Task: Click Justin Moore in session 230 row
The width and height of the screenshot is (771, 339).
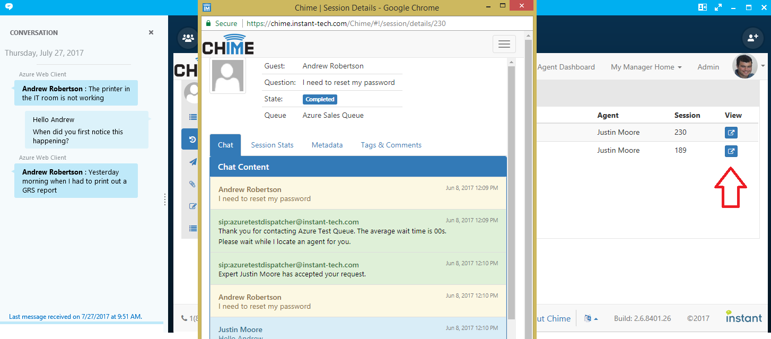Action: pyautogui.click(x=618, y=132)
